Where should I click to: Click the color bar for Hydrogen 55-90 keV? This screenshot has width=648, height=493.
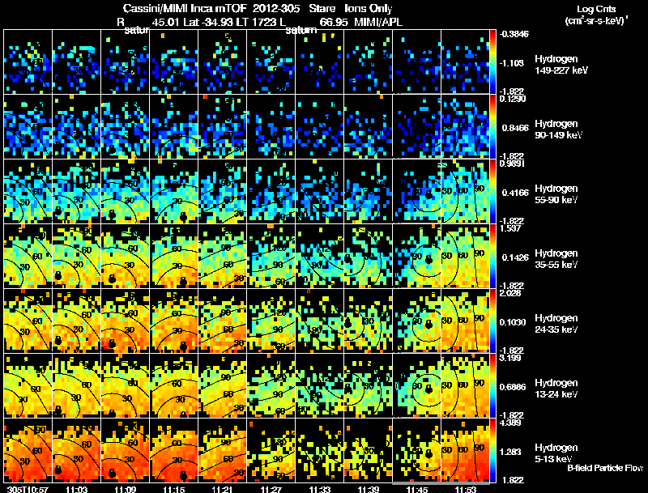(x=492, y=192)
